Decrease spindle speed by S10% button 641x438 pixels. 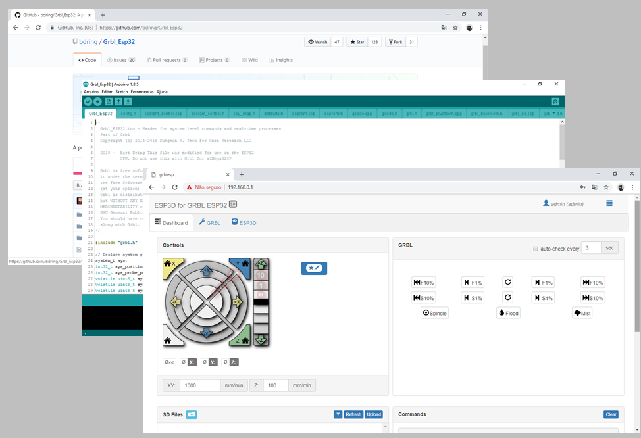[x=423, y=297]
